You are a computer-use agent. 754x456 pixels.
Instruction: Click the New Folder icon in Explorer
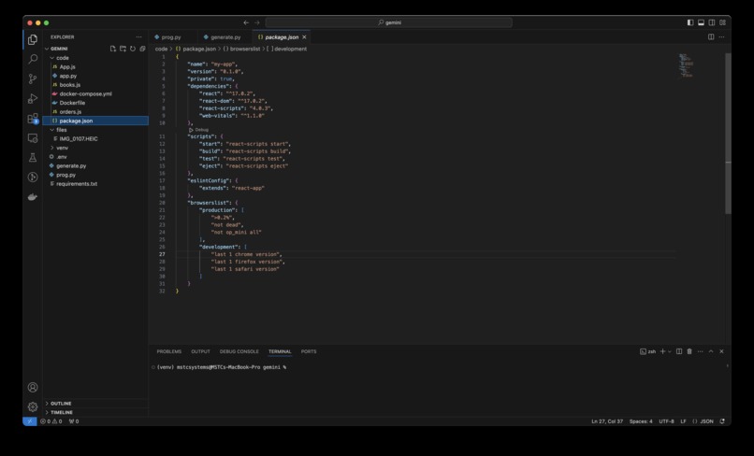pyautogui.click(x=123, y=49)
